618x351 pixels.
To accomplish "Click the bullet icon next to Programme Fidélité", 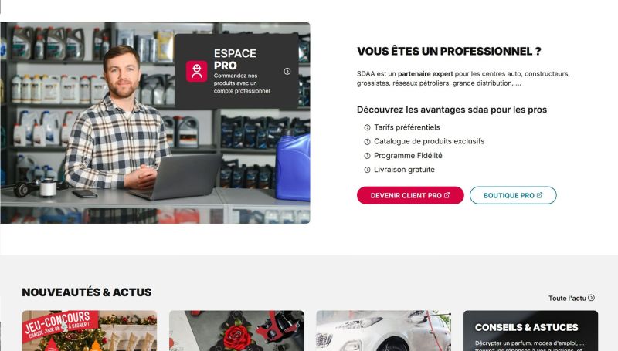I will (x=367, y=156).
